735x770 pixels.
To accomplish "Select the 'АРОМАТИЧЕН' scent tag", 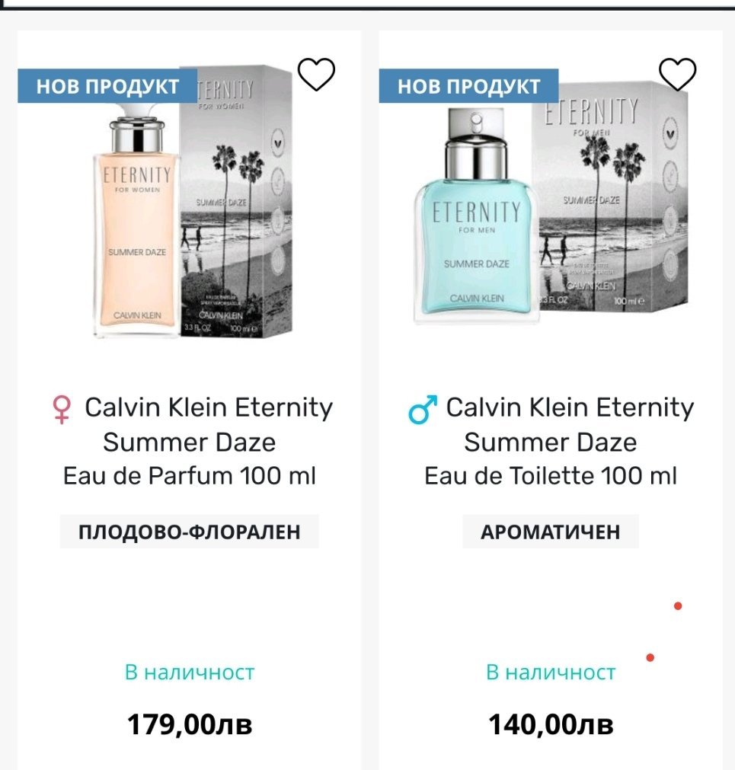I will [x=550, y=532].
